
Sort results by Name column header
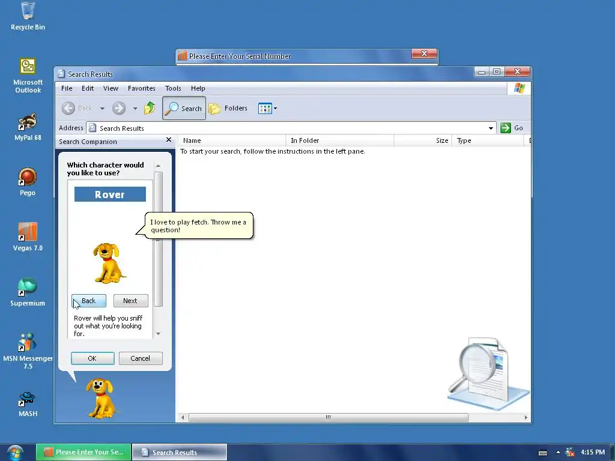(x=232, y=140)
